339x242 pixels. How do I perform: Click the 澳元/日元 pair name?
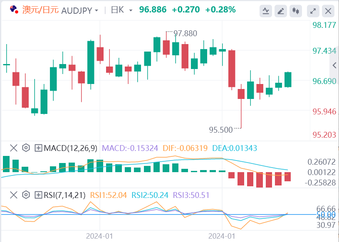[40, 10]
